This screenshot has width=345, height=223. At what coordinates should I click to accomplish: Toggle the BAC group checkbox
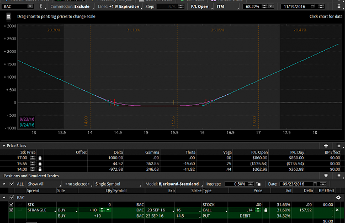click(x=12, y=198)
